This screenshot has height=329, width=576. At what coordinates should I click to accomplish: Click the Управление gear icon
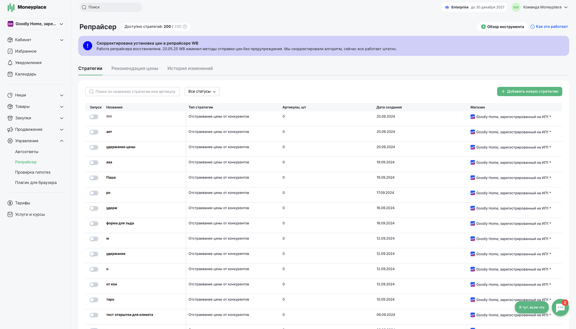pyautogui.click(x=10, y=141)
